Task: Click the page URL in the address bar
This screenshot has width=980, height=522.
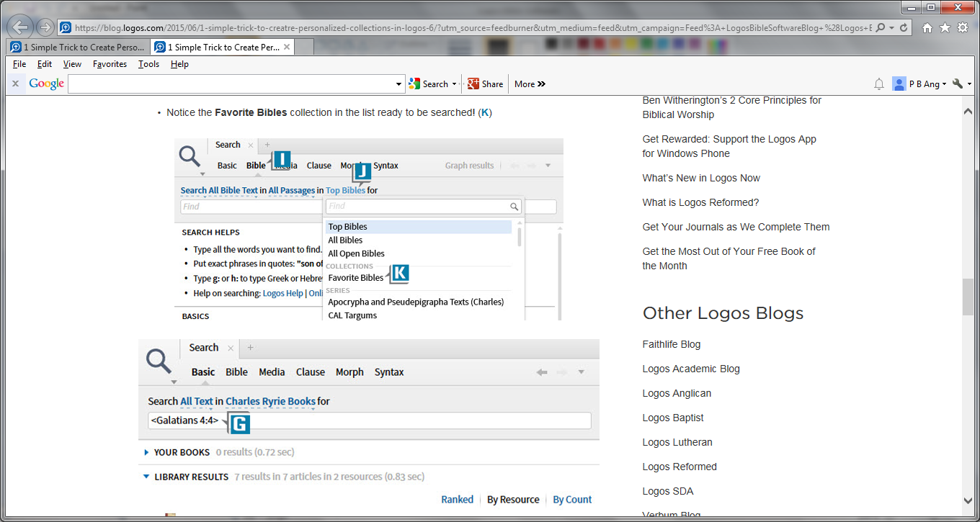Action: pos(473,27)
